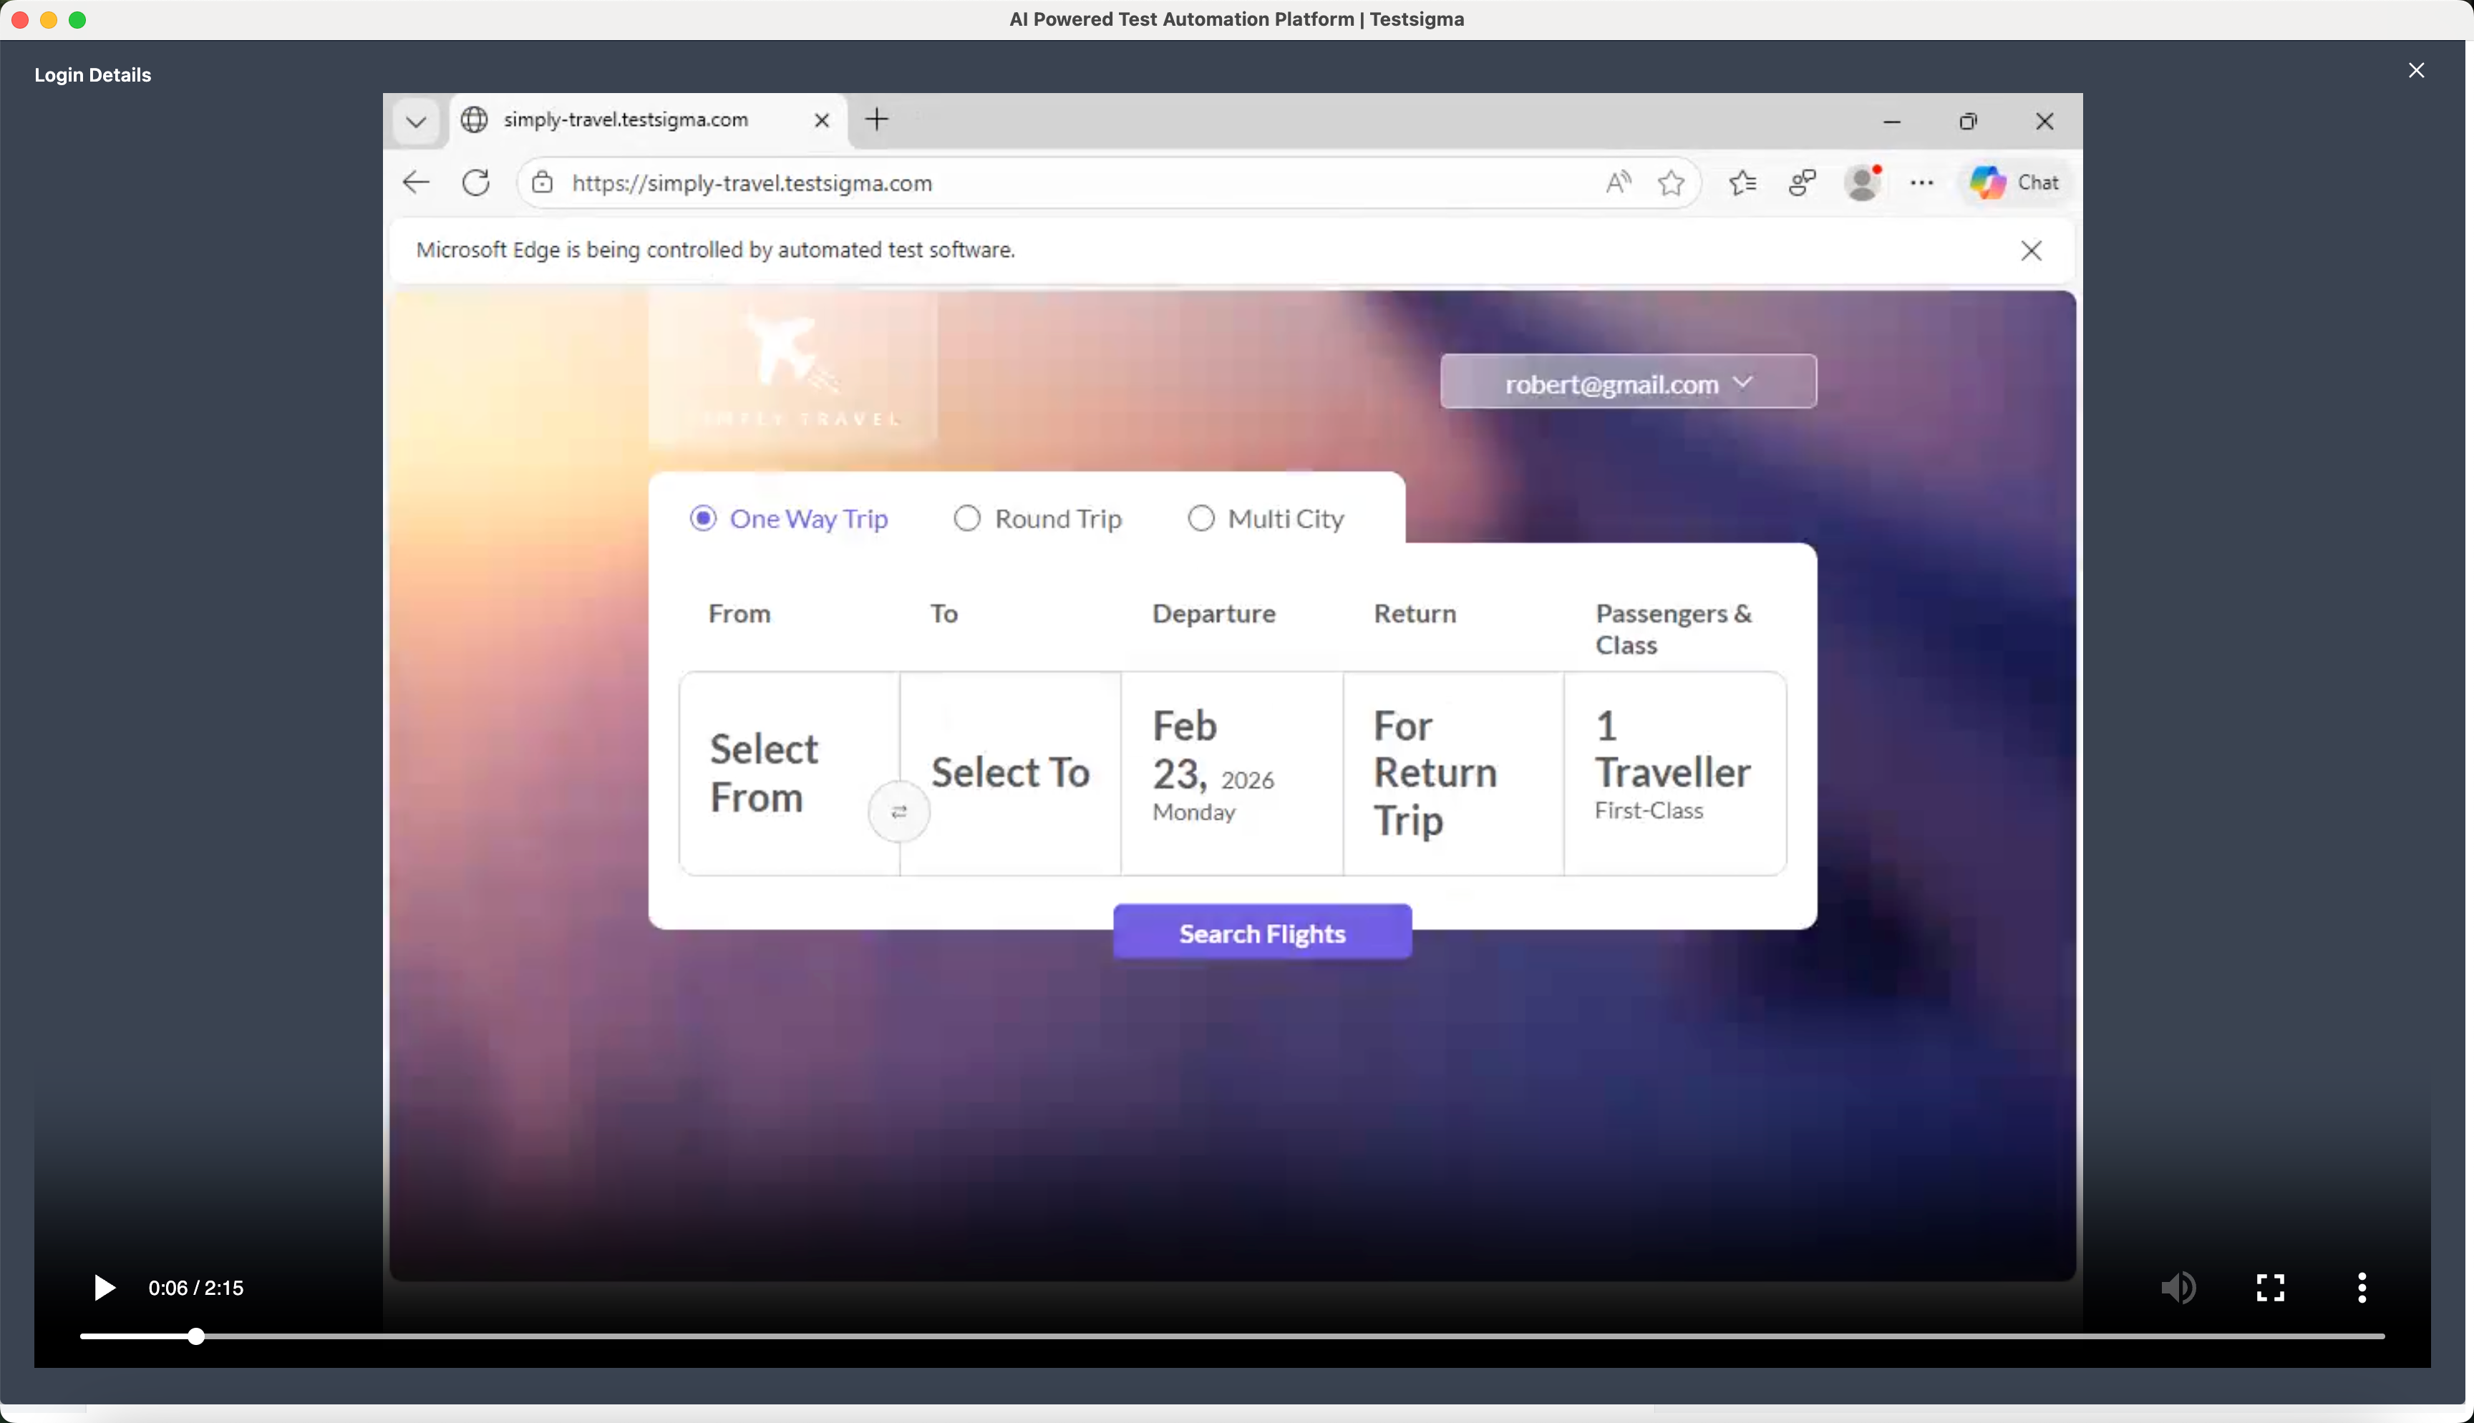
Task: Select One Way Trip radio button
Action: pos(704,518)
